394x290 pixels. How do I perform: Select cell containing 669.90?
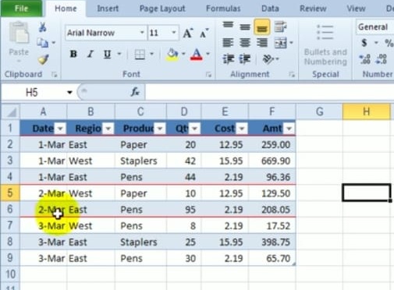coord(272,161)
